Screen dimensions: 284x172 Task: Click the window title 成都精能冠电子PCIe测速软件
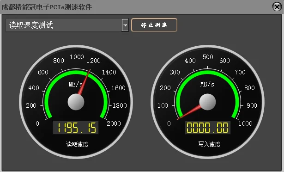(47, 7)
